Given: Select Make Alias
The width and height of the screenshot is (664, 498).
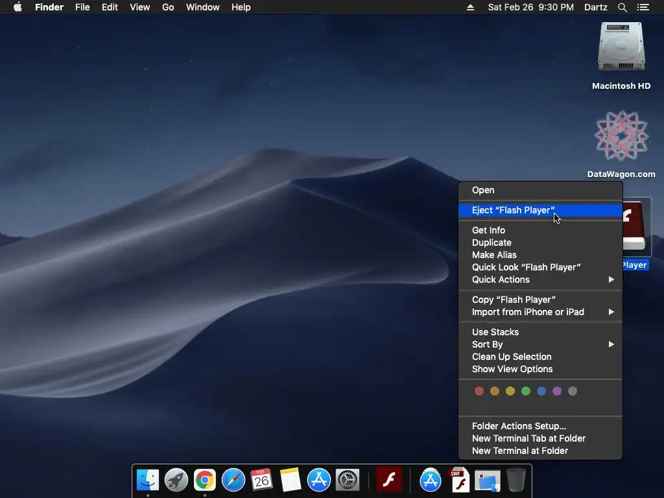Looking at the screenshot, I should [x=540, y=255].
